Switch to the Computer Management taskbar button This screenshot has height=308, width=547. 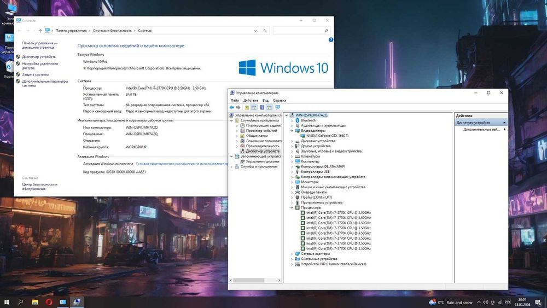[x=77, y=302]
